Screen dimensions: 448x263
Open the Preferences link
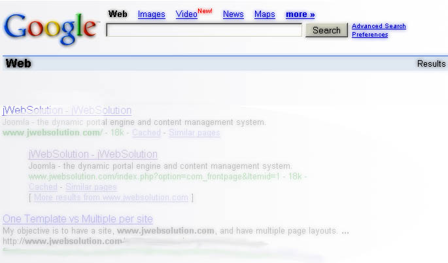[x=370, y=35]
